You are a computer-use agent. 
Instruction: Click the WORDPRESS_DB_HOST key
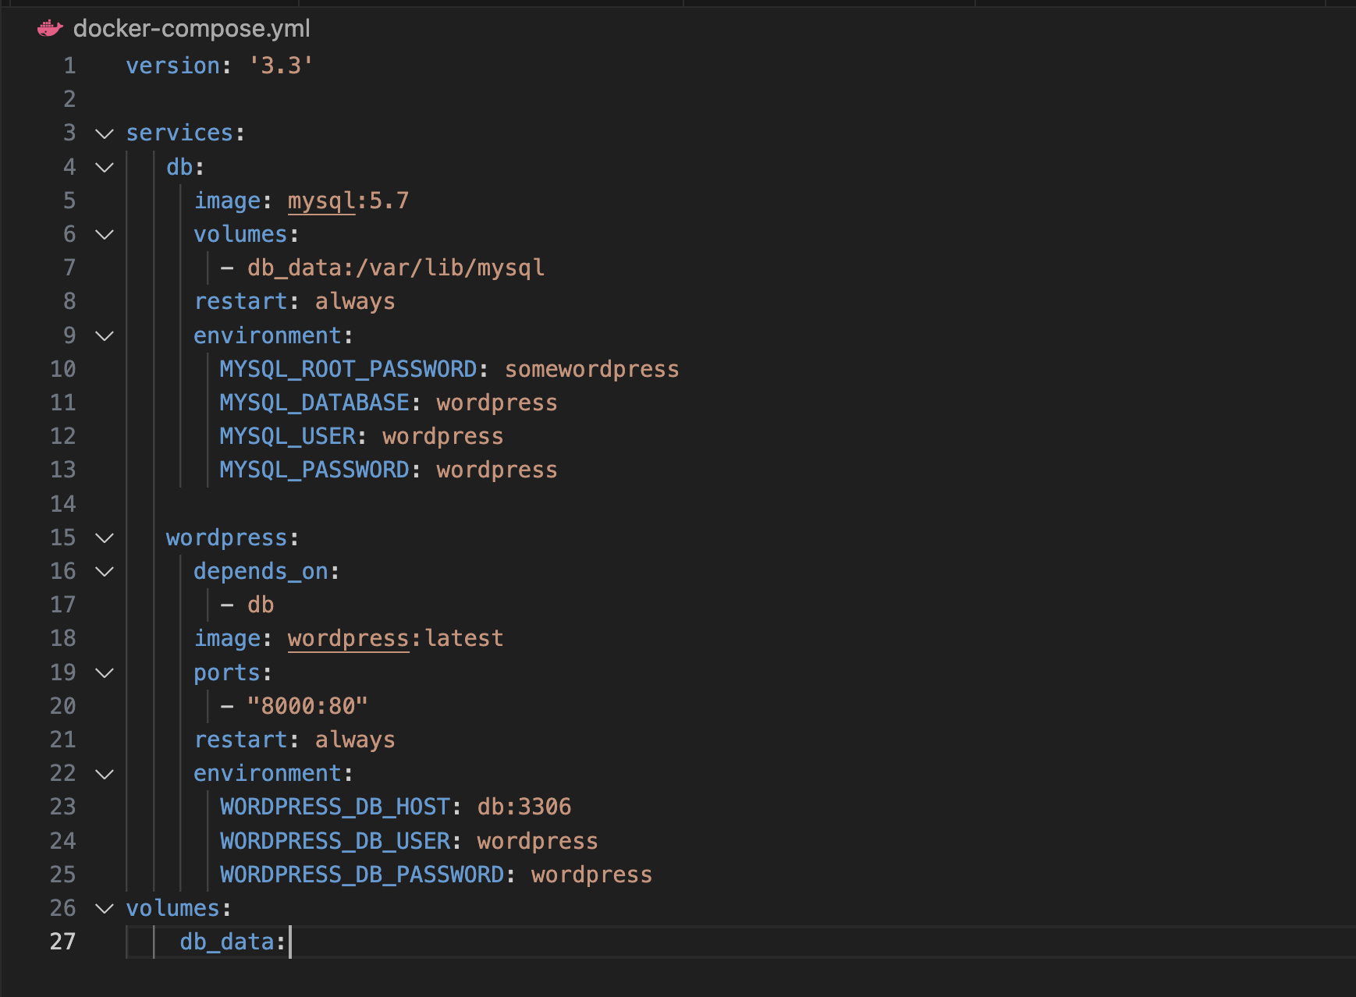(x=335, y=807)
